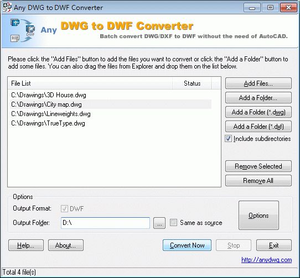Toggle Include subdirectories checkbox
This screenshot has width=300, height=278.
(x=228, y=139)
